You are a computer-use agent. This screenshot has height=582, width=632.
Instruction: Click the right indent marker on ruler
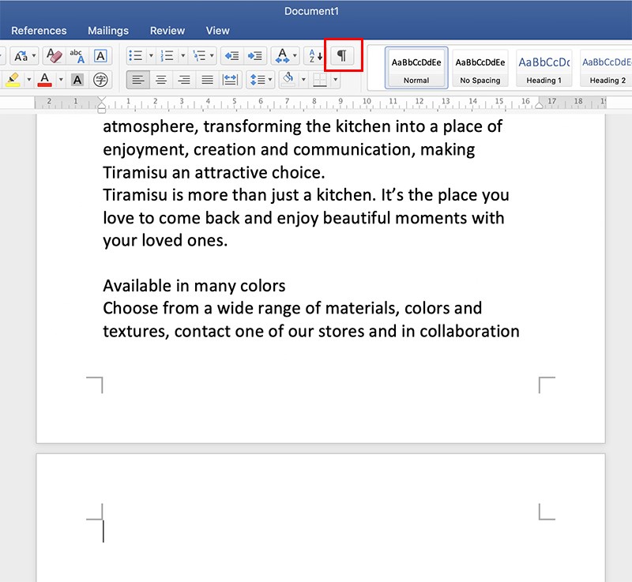tap(539, 106)
